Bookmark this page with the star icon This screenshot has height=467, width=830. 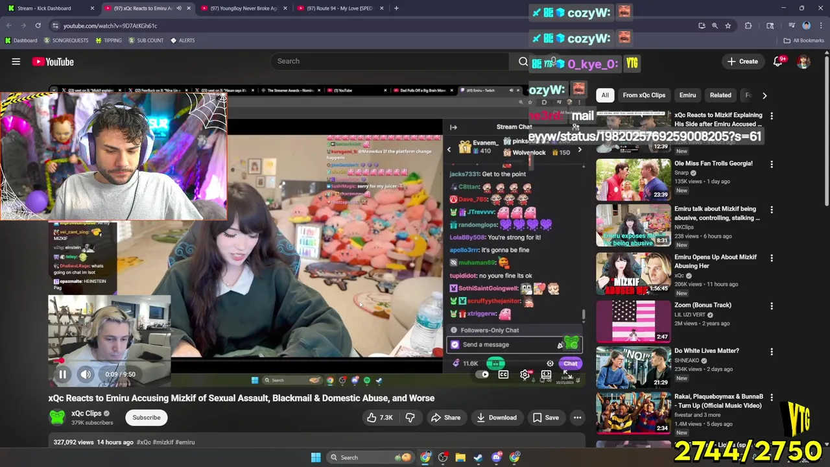point(728,26)
